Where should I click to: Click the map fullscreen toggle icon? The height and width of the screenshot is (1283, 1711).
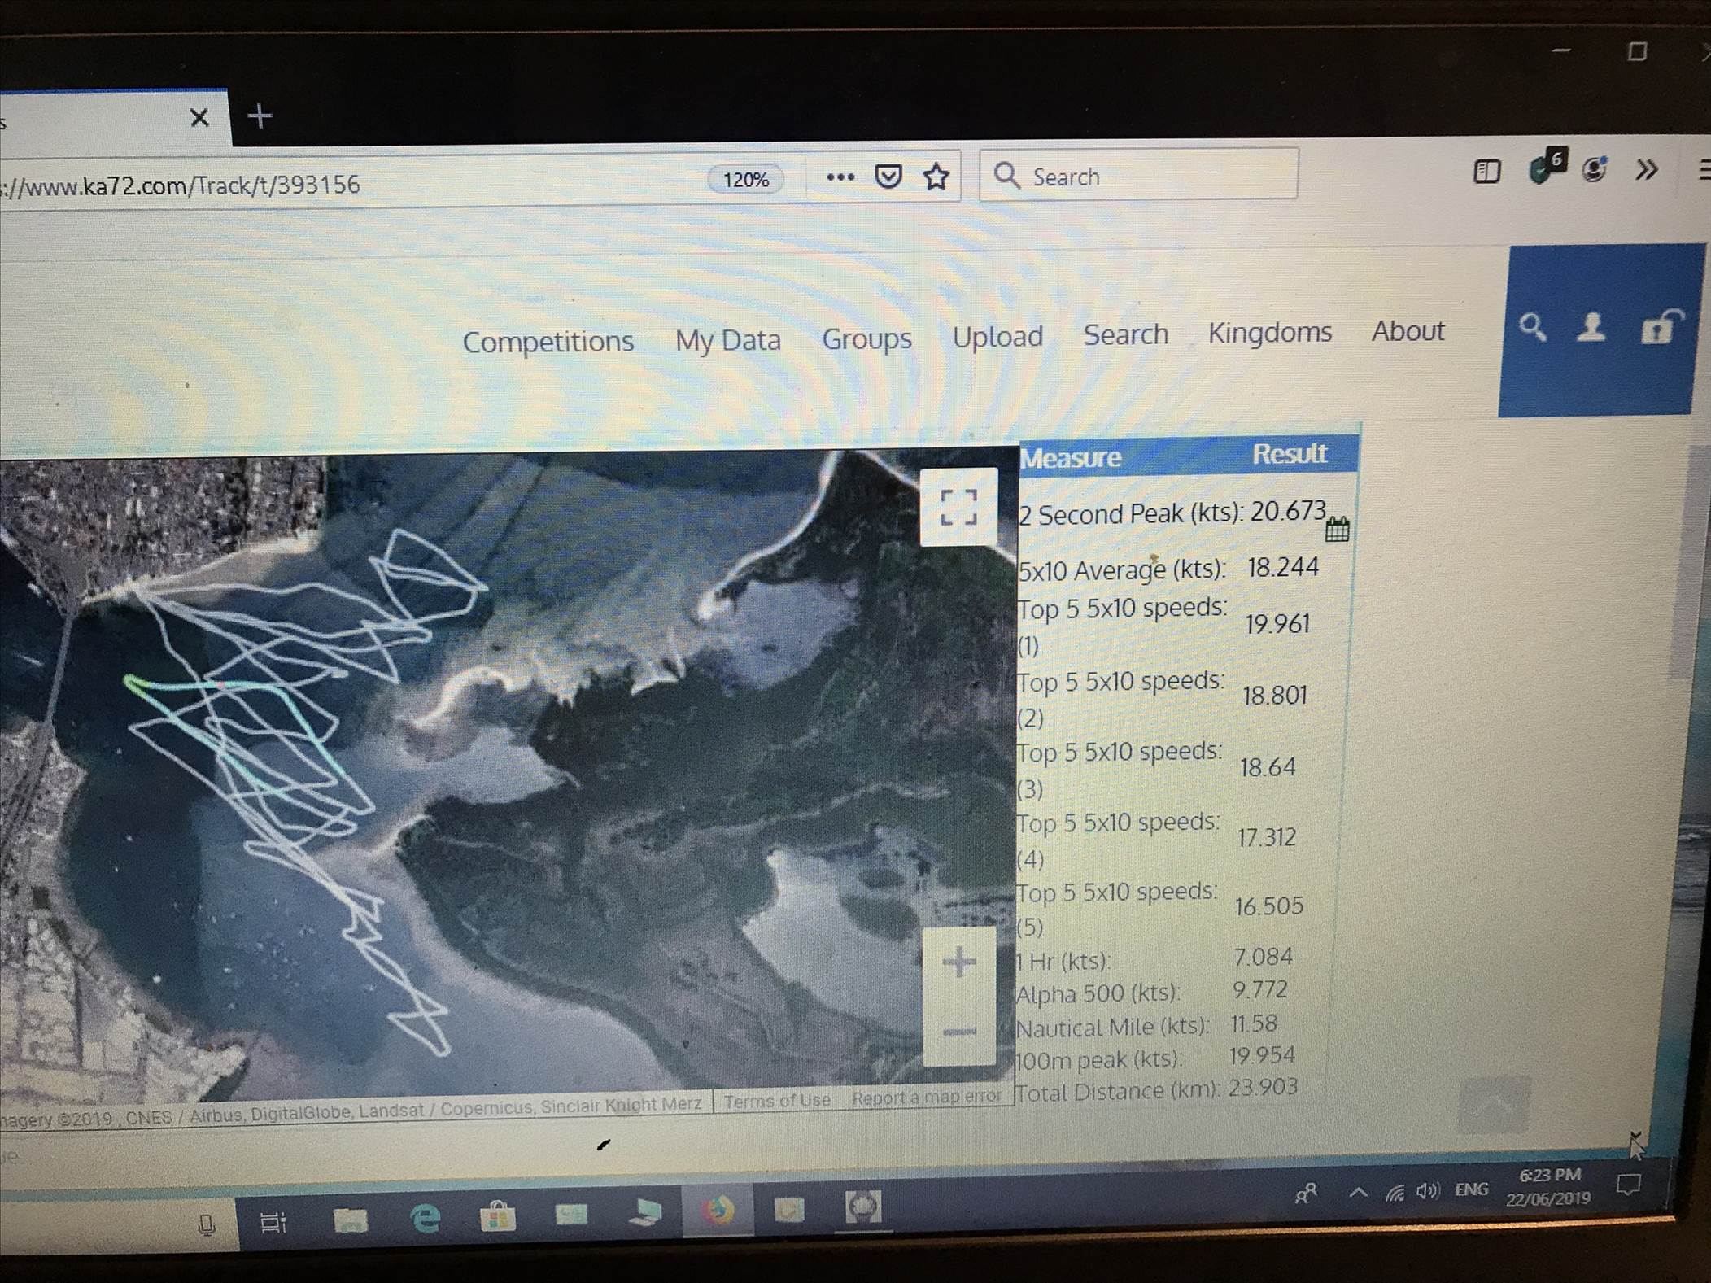pyautogui.click(x=958, y=507)
